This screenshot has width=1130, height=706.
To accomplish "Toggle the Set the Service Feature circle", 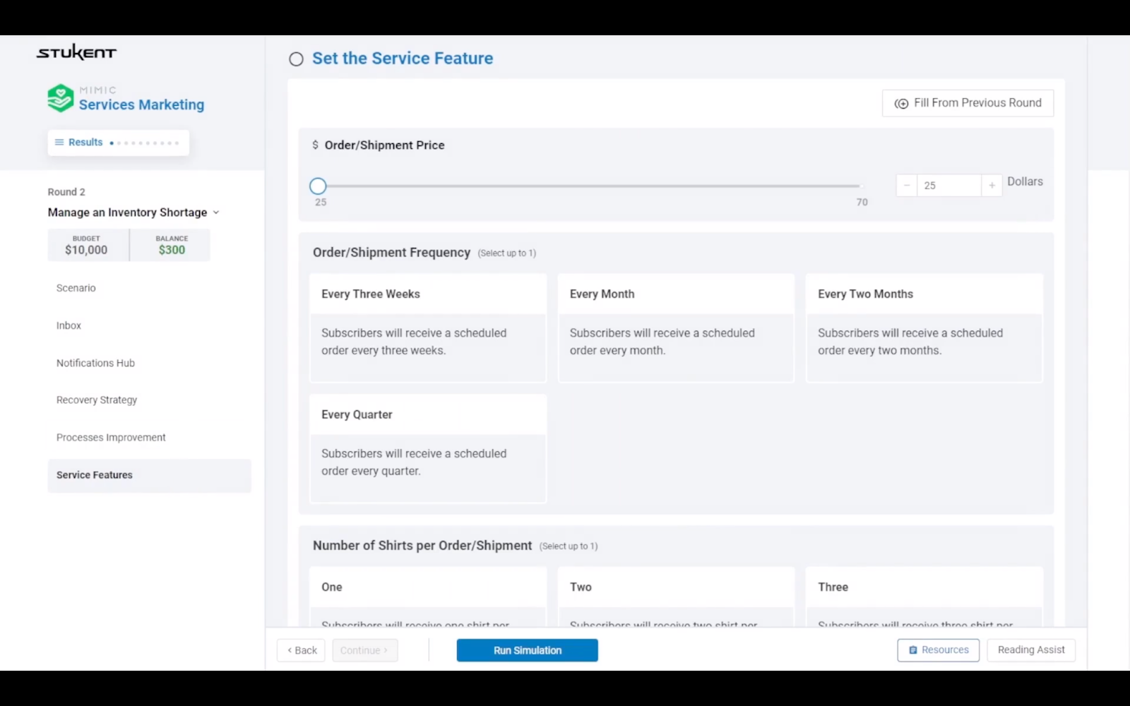I will [296, 59].
